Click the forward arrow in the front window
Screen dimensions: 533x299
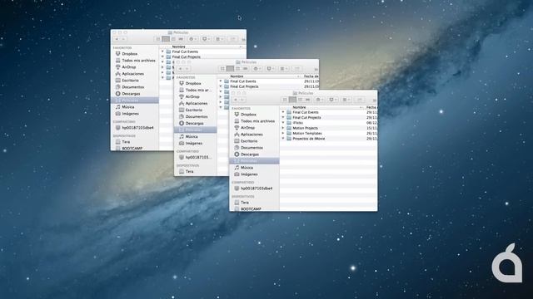pos(242,100)
